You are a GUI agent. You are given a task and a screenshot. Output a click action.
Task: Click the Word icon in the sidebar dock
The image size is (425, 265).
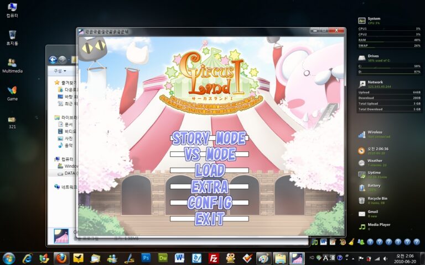pos(324,242)
